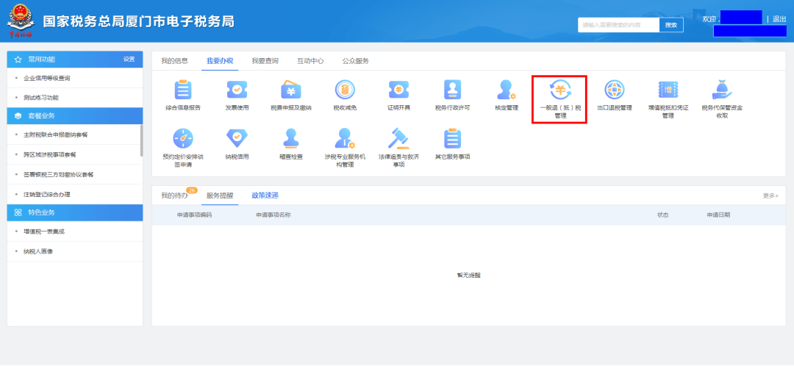This screenshot has height=366, width=794.
Task: Open 预约定价安排谈签申请 icon
Action: click(x=183, y=137)
